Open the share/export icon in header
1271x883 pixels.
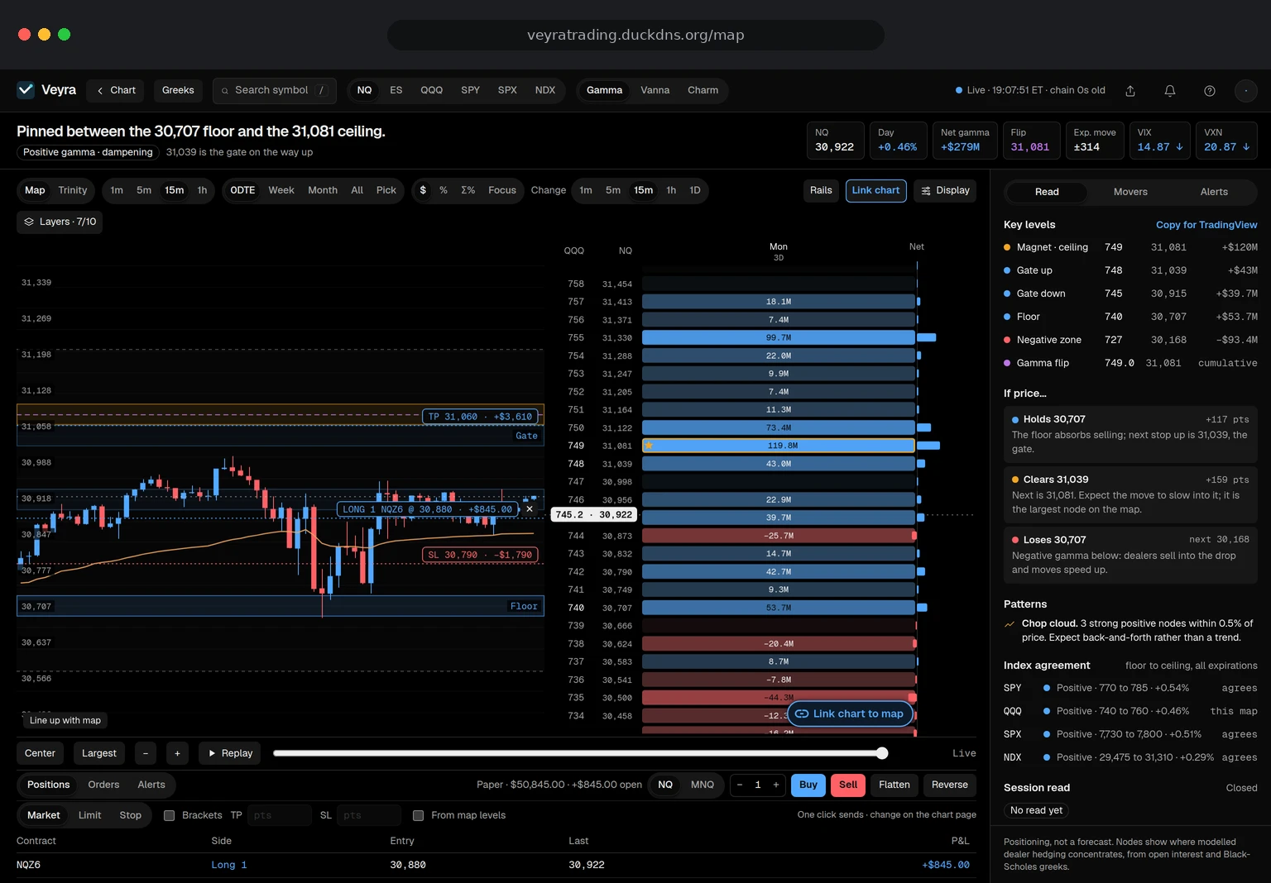[x=1130, y=91]
